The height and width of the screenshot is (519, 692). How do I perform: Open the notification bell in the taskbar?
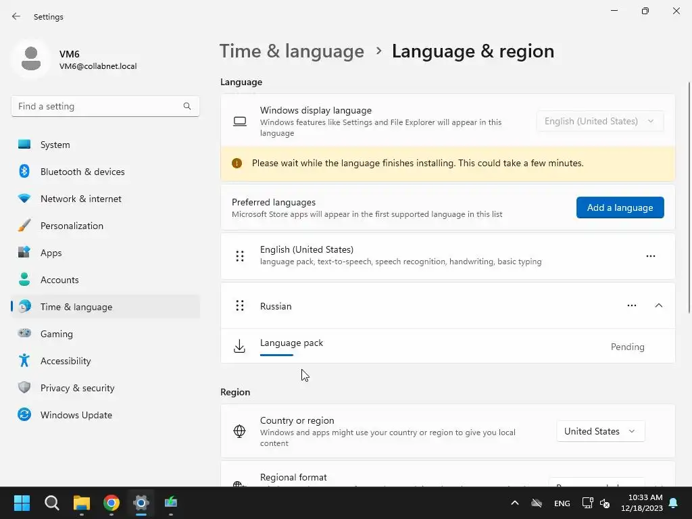(x=674, y=503)
